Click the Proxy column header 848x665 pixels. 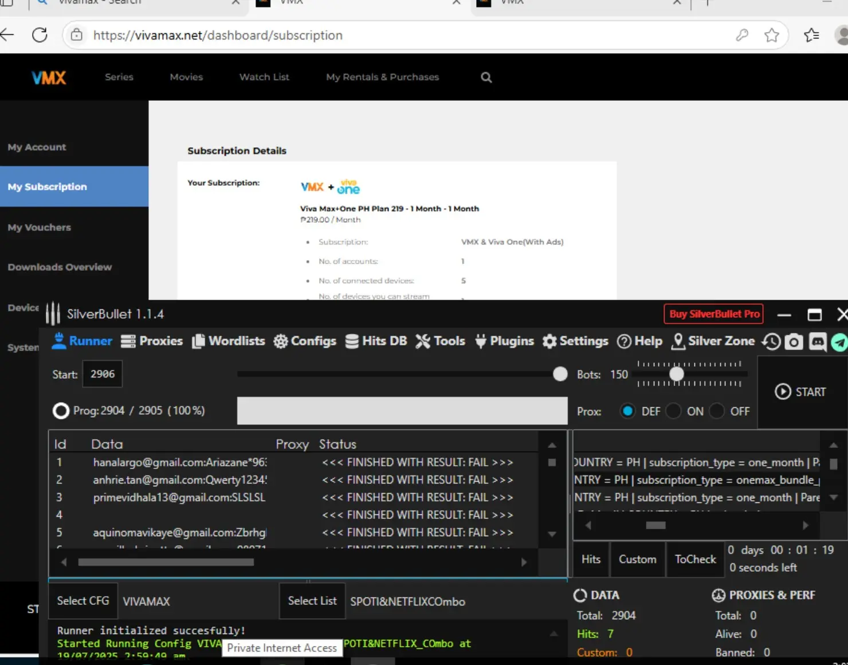point(292,444)
